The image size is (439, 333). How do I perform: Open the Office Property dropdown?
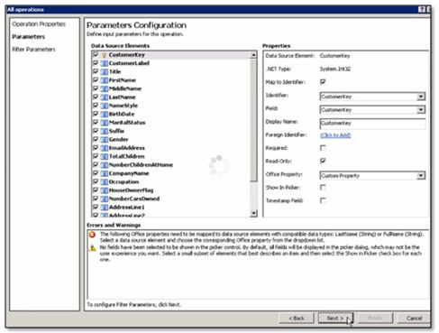tap(421, 176)
